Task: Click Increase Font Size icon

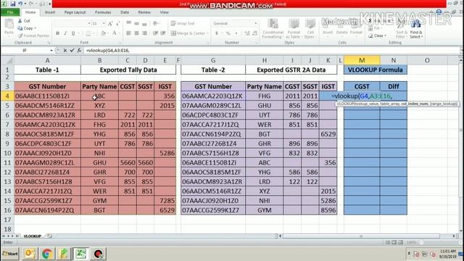Action: point(110,23)
